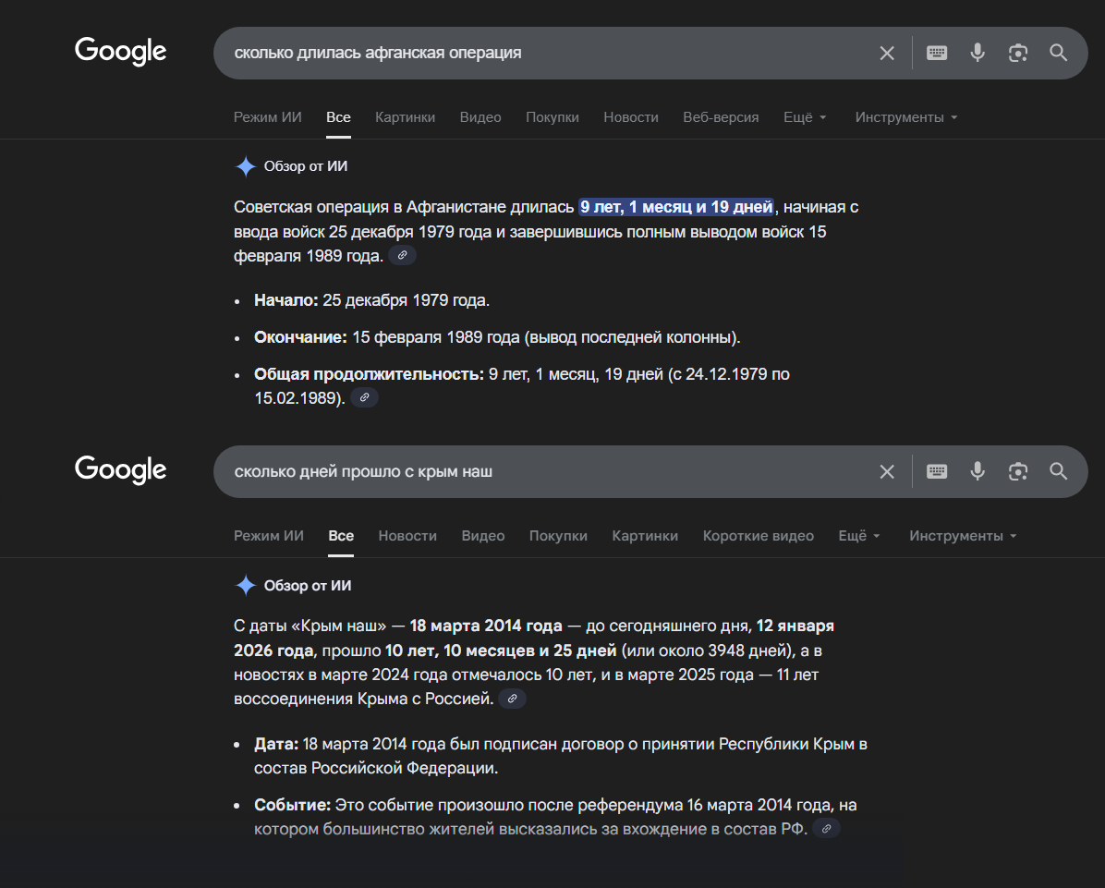
Task: Expand the top "Инструменты" dropdown
Action: coord(905,117)
